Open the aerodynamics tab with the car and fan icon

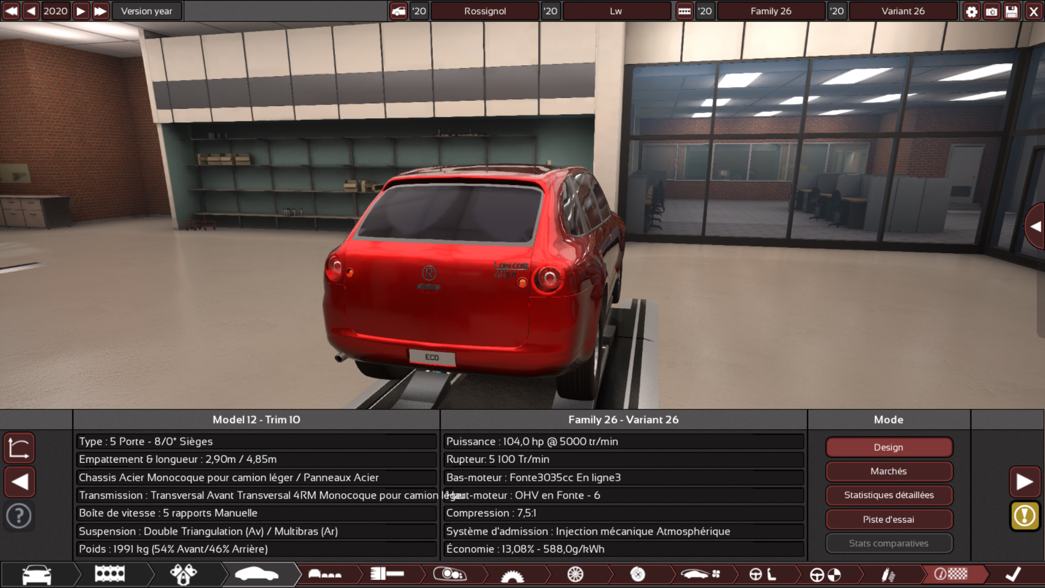700,574
